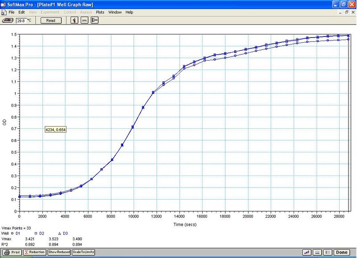Click the ScaleToLimits button

tap(83, 252)
